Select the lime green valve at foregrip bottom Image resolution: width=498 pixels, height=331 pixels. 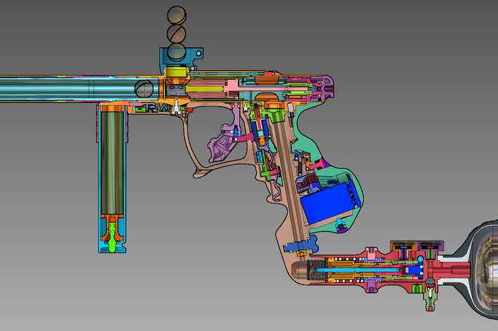(112, 238)
